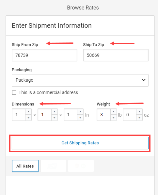Image resolution: width=158 pixels, height=195 pixels.
Task: Increase the first dimension value with the up arrow
Action: pos(28,112)
